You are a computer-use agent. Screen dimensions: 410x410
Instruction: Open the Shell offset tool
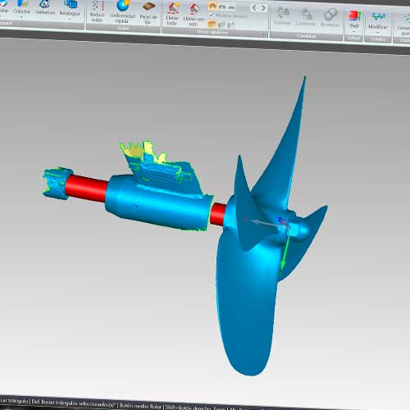click(353, 20)
